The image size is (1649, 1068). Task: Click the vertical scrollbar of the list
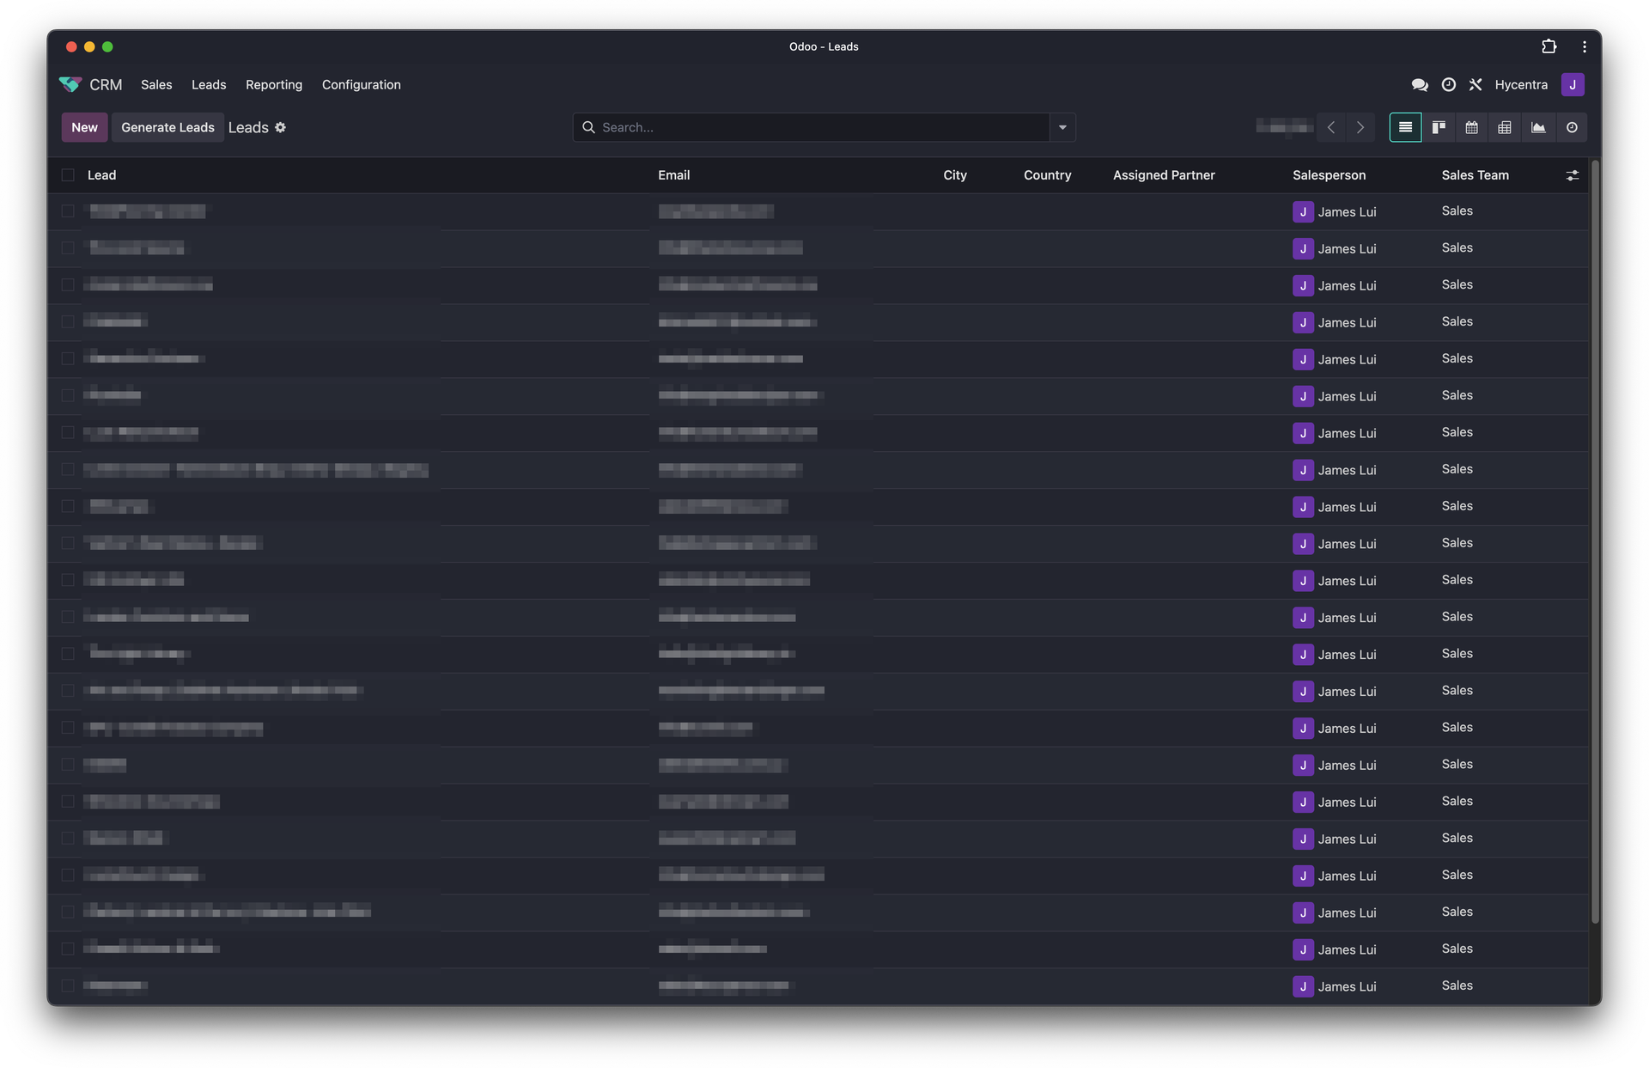coord(1595,541)
